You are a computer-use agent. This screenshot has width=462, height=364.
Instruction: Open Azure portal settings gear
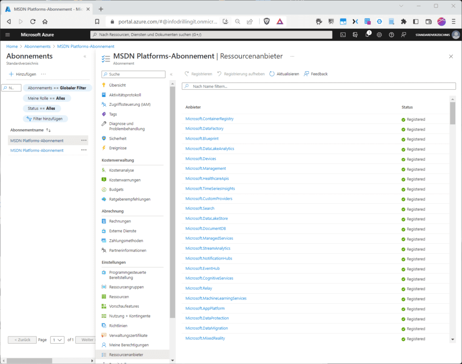379,35
